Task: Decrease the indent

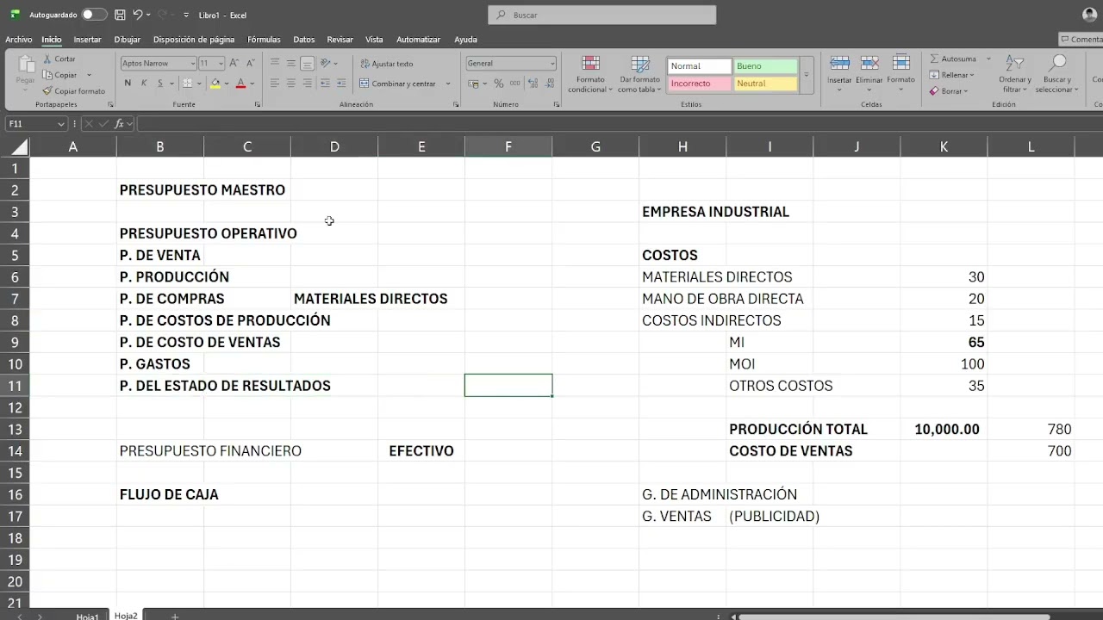Action: [x=325, y=84]
